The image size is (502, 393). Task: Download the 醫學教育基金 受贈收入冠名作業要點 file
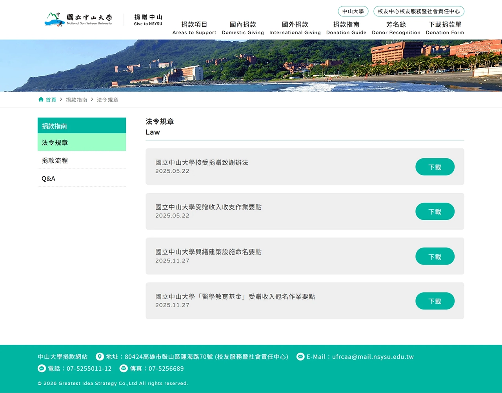pos(435,301)
